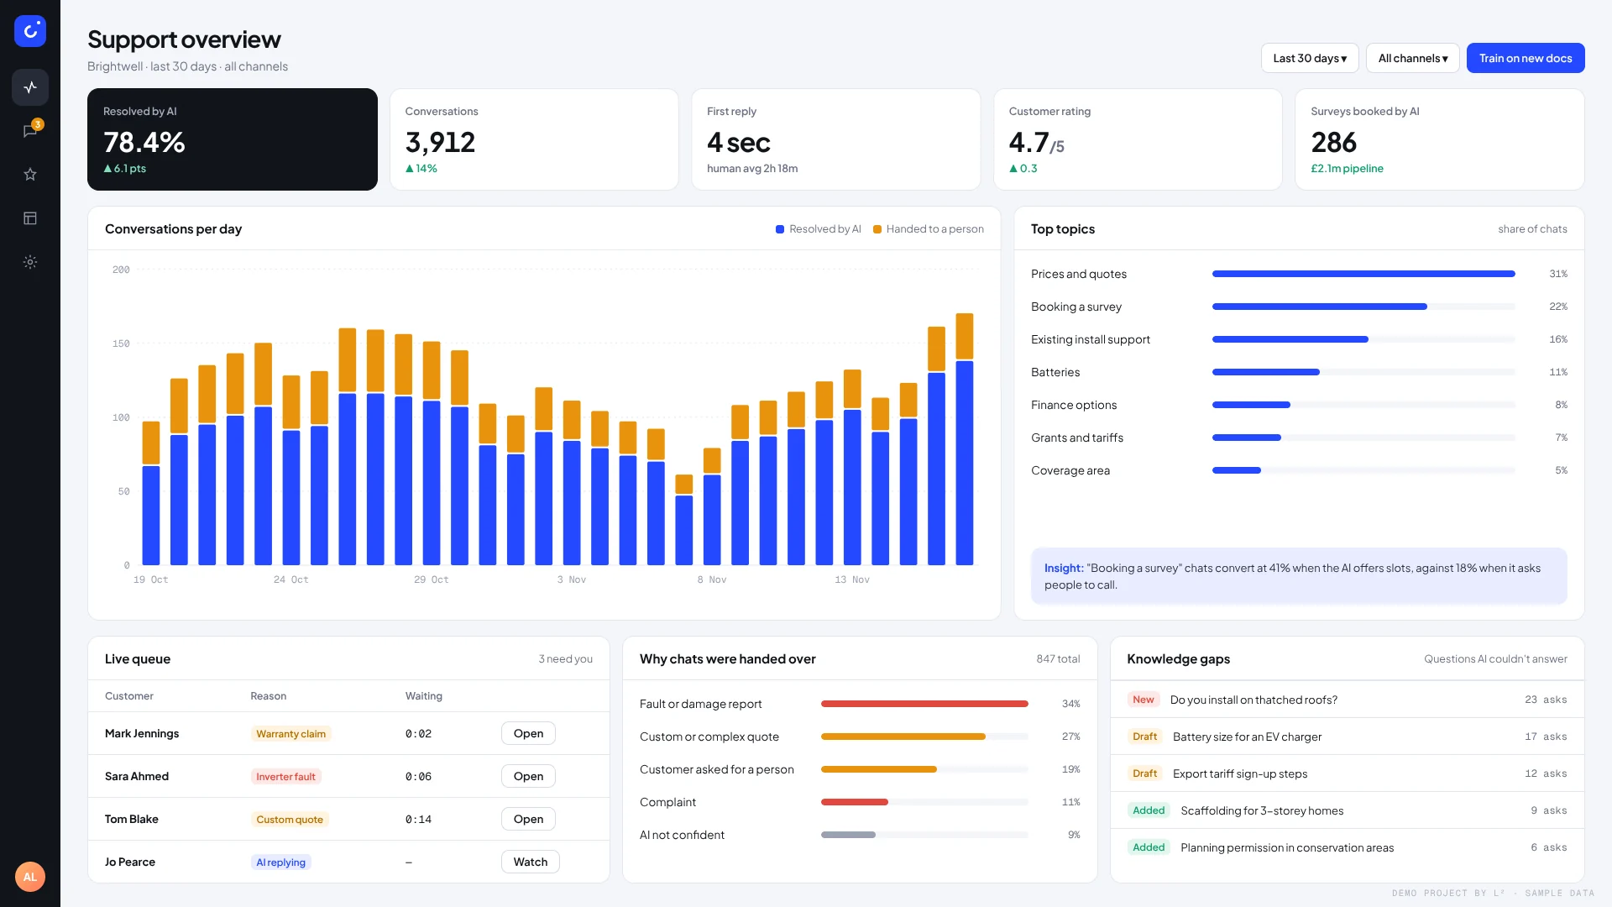Open Planning permission in conservation areas

click(1347, 847)
